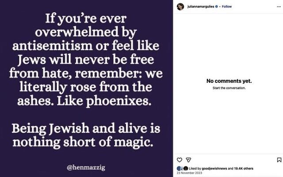Open goodjewishnews profile from likes

pyautogui.click(x=214, y=169)
